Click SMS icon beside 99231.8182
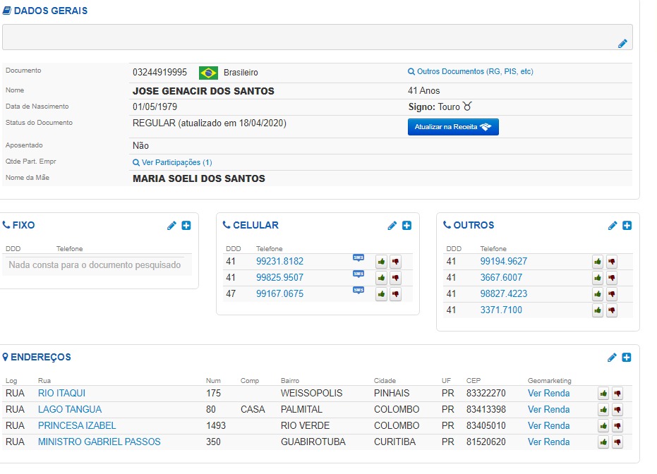Image resolution: width=657 pixels, height=474 pixels. pos(358,258)
